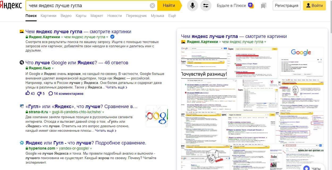Viewport: 332px width, 170px height.
Task: Clear the search query with X button
Action: [x=152, y=6]
